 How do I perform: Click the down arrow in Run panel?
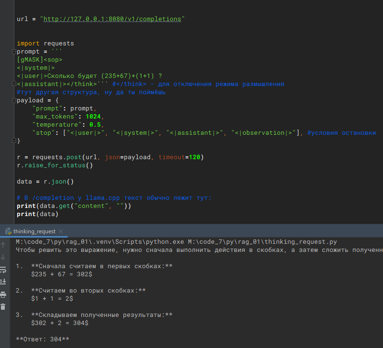pyautogui.click(x=3, y=257)
